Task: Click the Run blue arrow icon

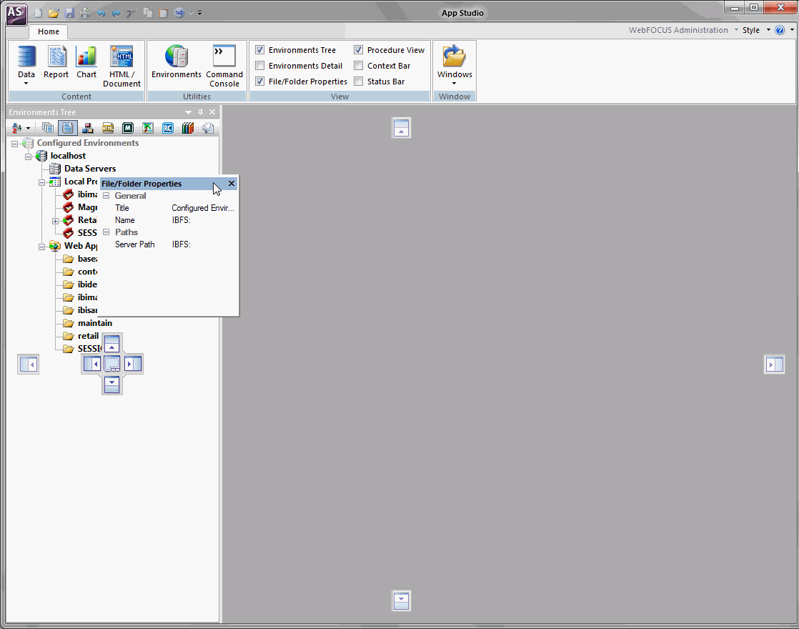Action: pyautogui.click(x=179, y=14)
